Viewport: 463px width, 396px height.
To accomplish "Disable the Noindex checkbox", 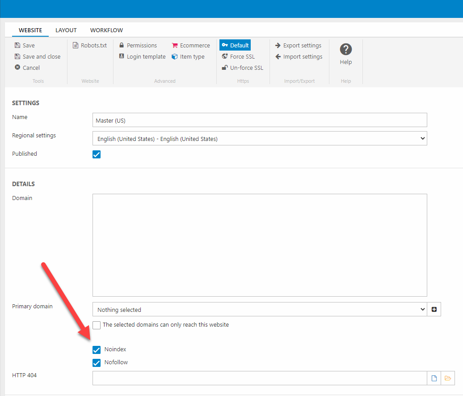I will coord(97,349).
